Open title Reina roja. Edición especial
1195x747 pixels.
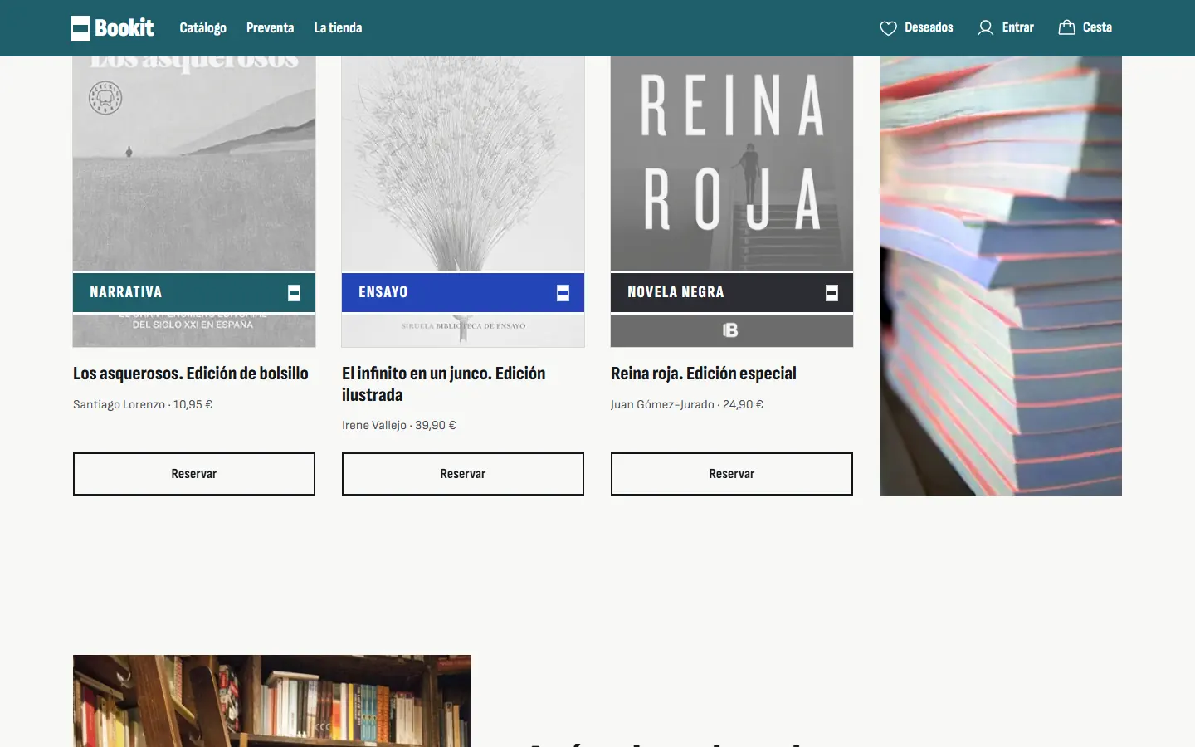(x=704, y=373)
